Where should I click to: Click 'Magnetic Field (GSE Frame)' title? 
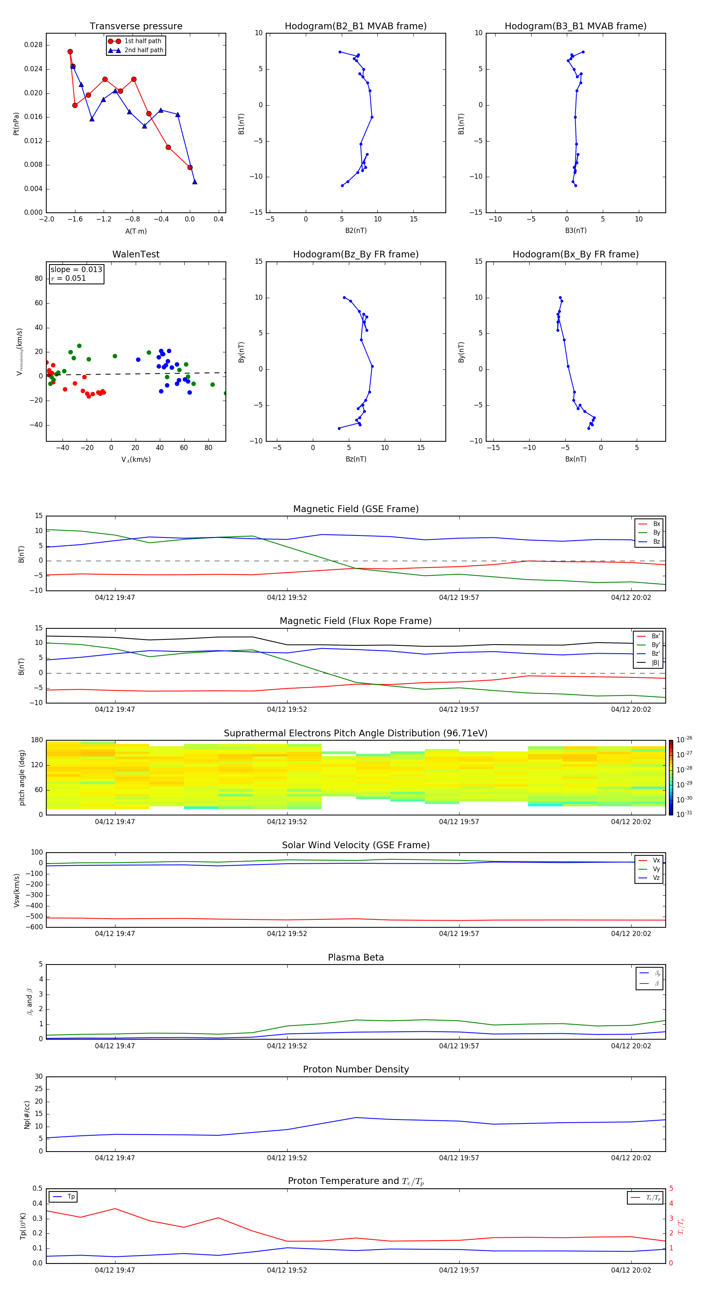356,509
